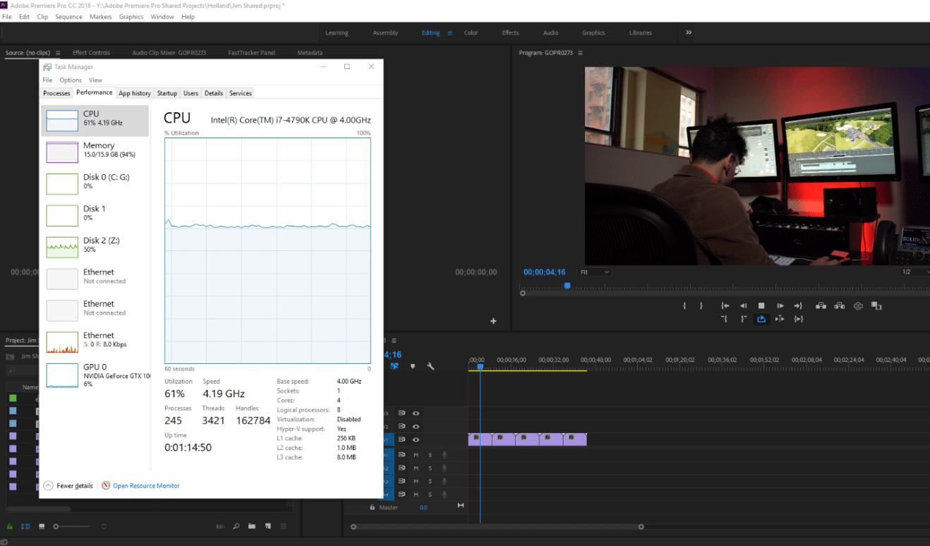Mute audio track A1

tap(416, 455)
